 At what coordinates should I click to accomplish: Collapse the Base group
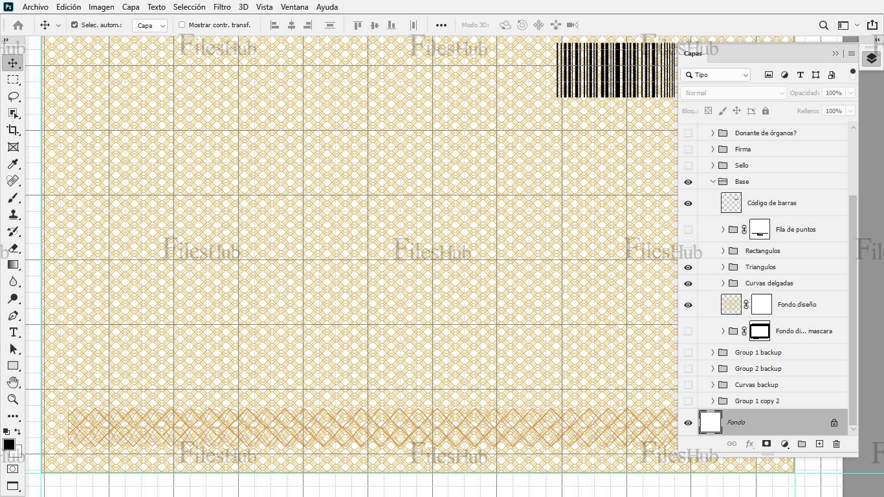pyautogui.click(x=713, y=182)
